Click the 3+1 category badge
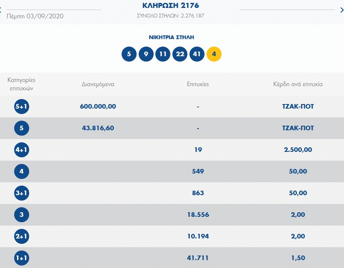344x268 pixels. click(x=22, y=193)
